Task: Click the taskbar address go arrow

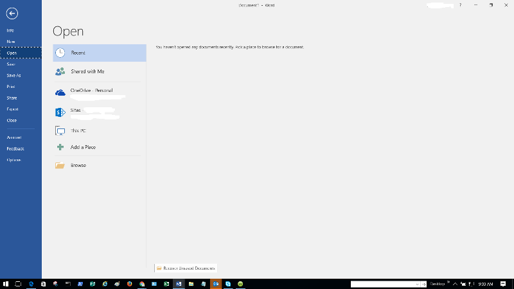Action: coord(423,284)
